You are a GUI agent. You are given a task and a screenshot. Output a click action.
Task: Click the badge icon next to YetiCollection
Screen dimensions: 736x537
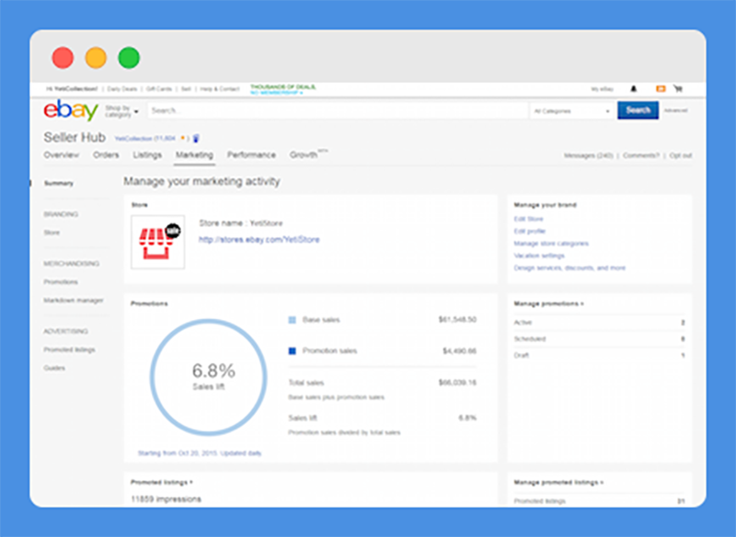click(196, 138)
